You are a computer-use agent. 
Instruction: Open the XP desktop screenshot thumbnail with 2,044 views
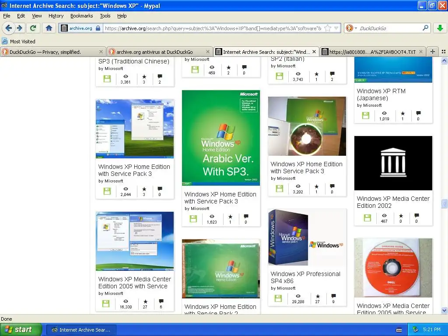pyautogui.click(x=135, y=129)
